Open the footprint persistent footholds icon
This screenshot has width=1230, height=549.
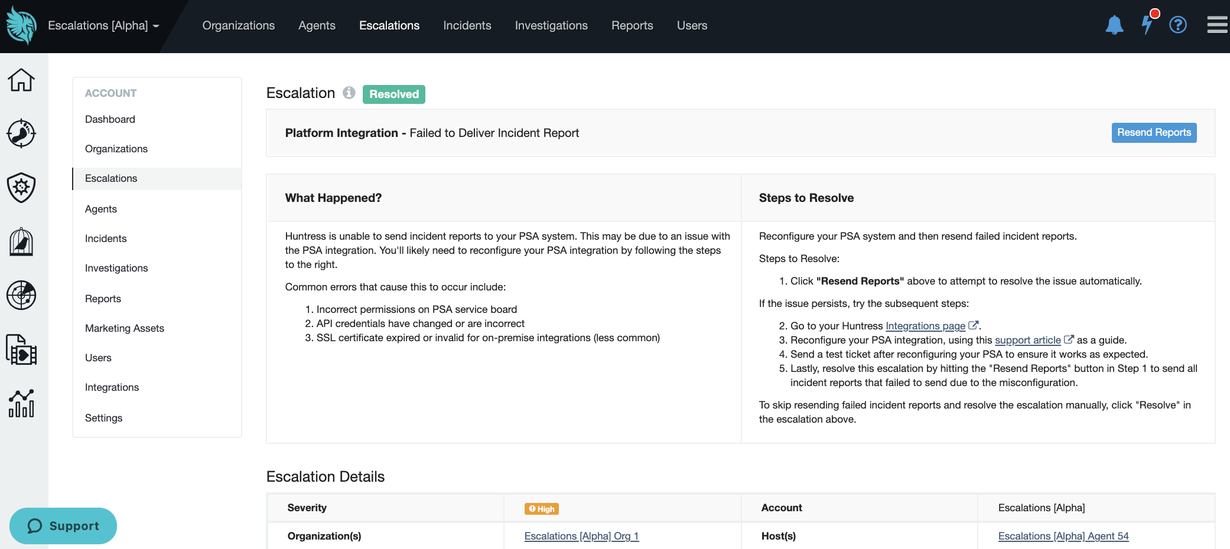pos(21,133)
